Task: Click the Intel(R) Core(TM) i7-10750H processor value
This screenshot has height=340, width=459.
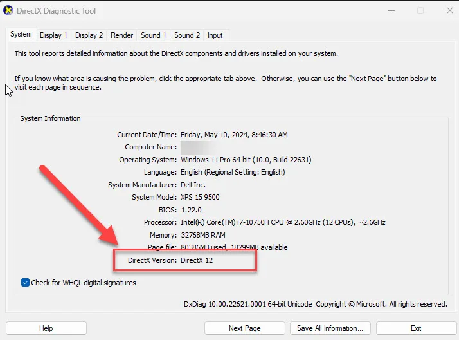Action: coord(283,222)
